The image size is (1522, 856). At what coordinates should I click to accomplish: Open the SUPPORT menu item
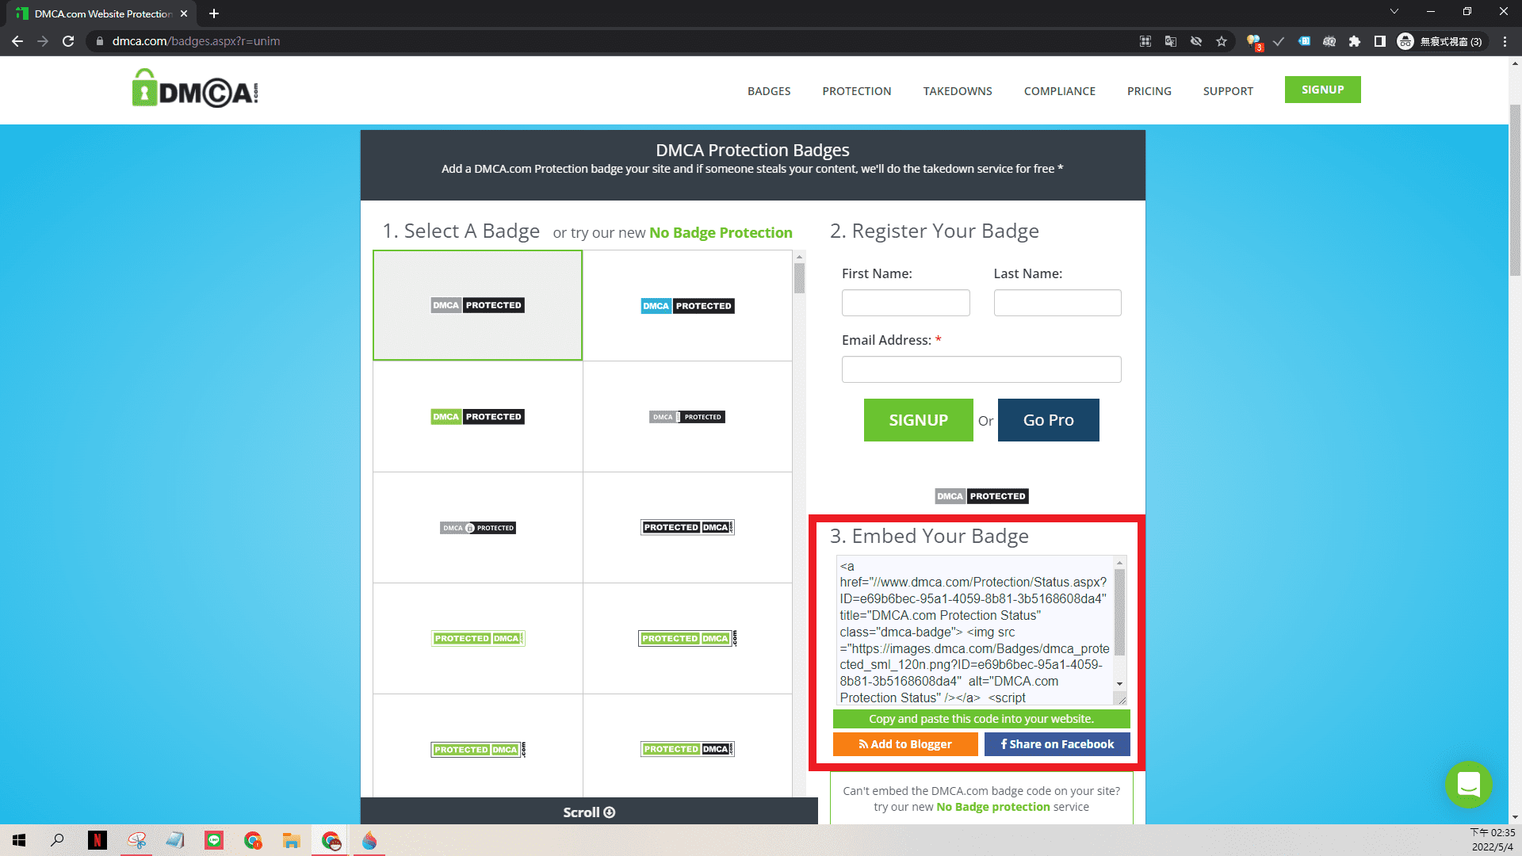1228,91
